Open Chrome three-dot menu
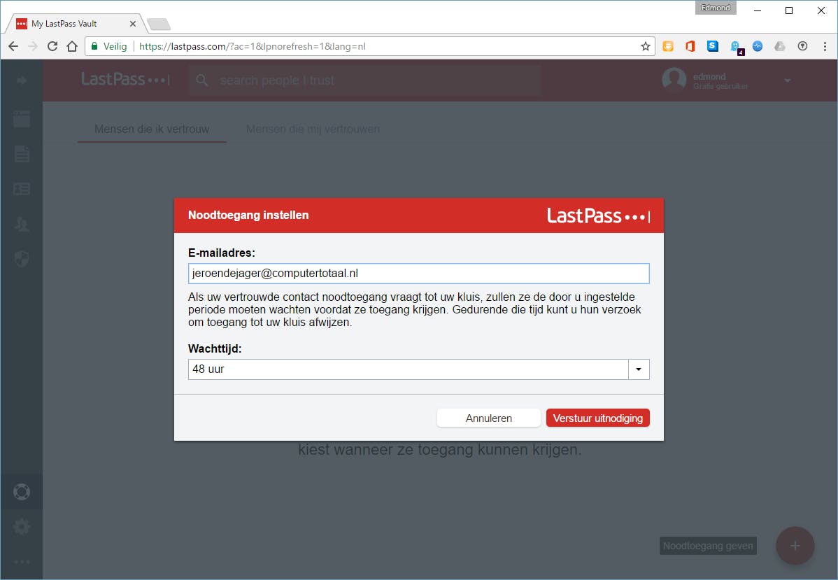Image resolution: width=838 pixels, height=580 pixels. (x=825, y=46)
